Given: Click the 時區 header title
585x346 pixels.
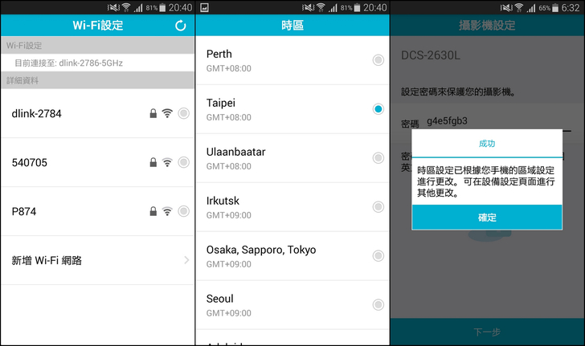Looking at the screenshot, I should [292, 26].
